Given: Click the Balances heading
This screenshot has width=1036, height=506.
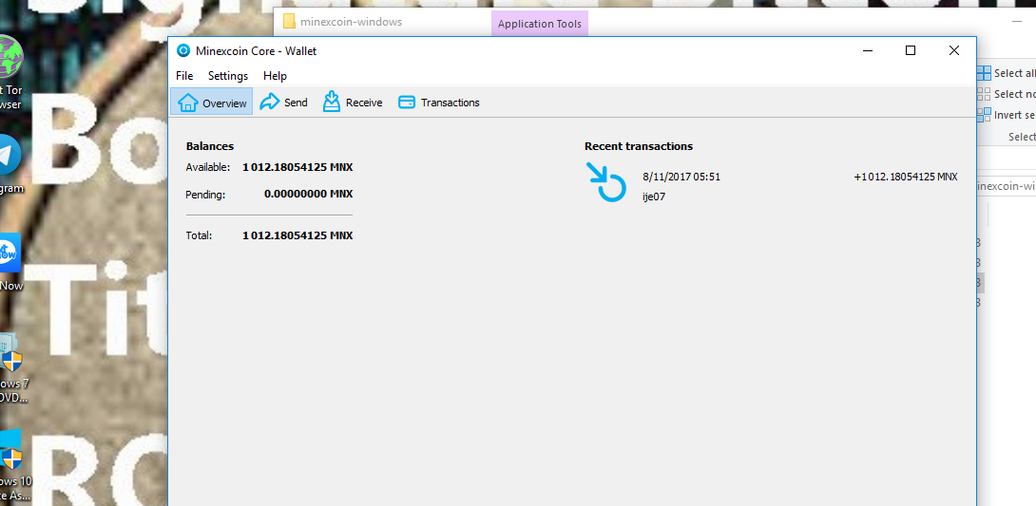Looking at the screenshot, I should pyautogui.click(x=210, y=146).
